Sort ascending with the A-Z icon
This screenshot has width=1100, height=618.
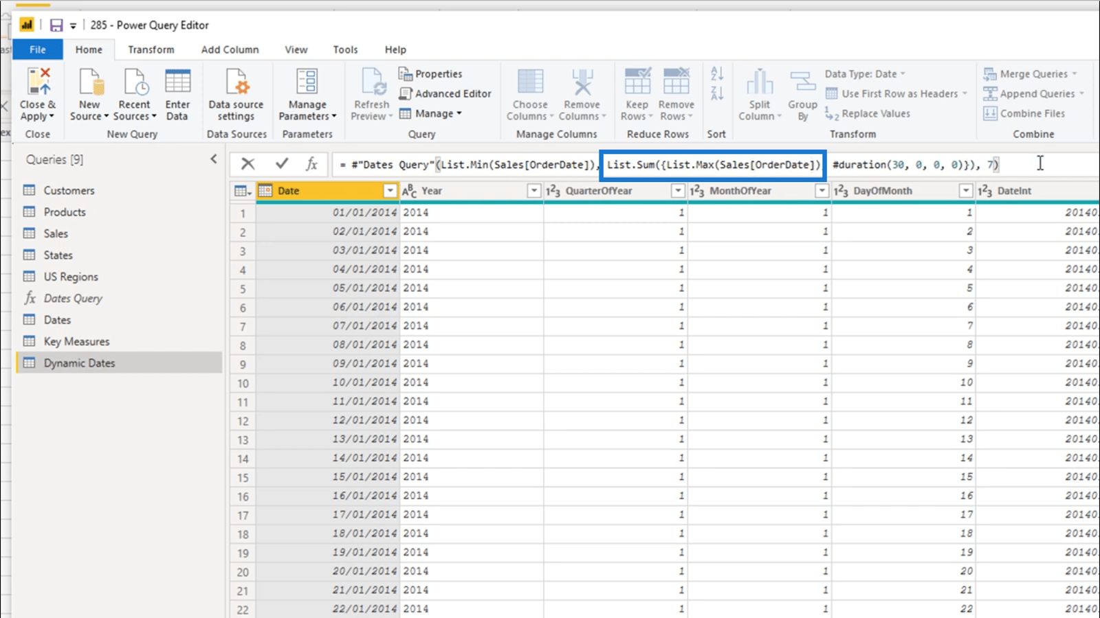717,73
